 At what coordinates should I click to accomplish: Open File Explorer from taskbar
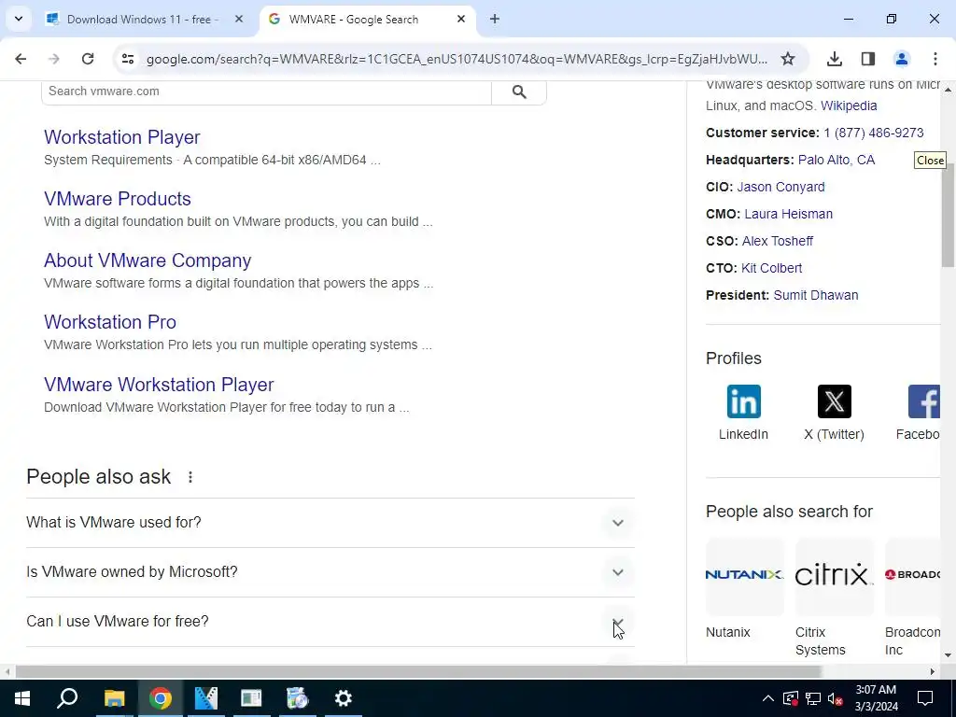pyautogui.click(x=114, y=698)
